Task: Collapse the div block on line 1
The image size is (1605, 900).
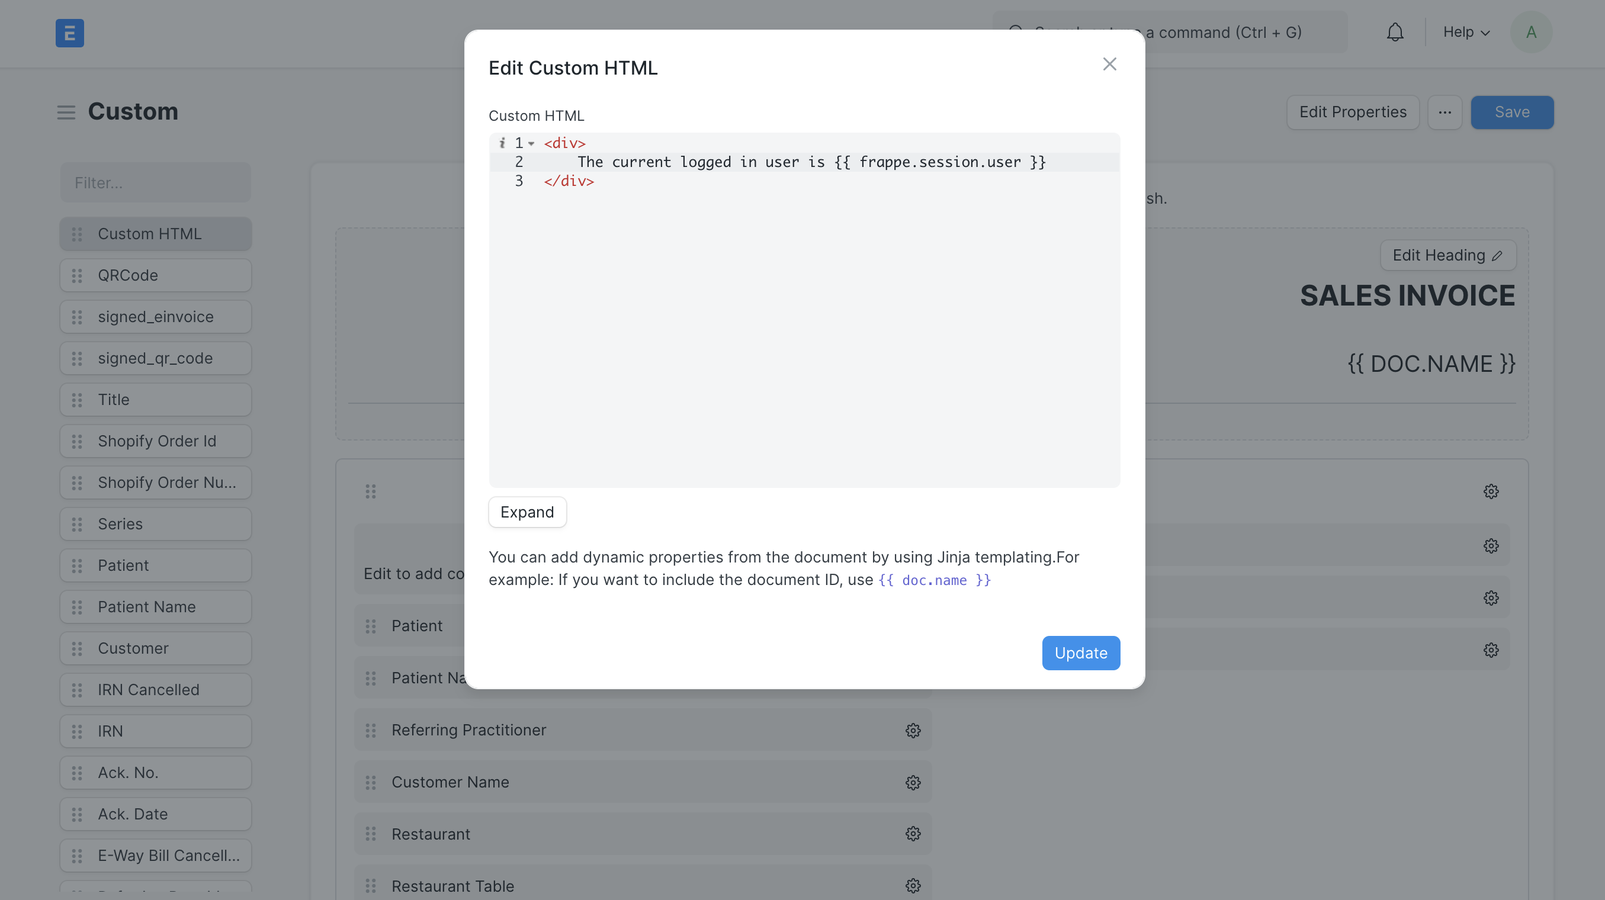Action: coord(531,143)
